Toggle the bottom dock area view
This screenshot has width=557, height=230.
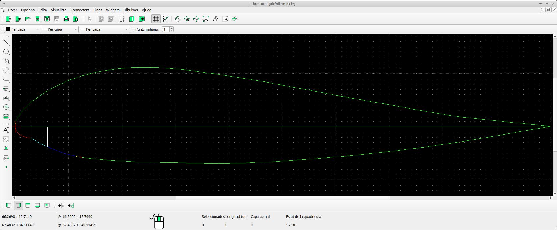pos(37,205)
